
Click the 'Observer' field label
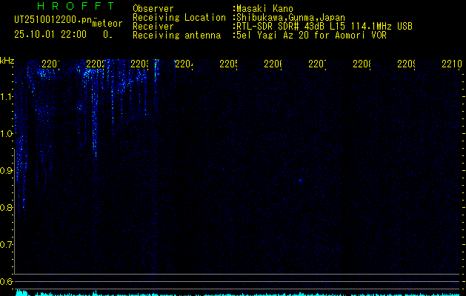pyautogui.click(x=153, y=9)
